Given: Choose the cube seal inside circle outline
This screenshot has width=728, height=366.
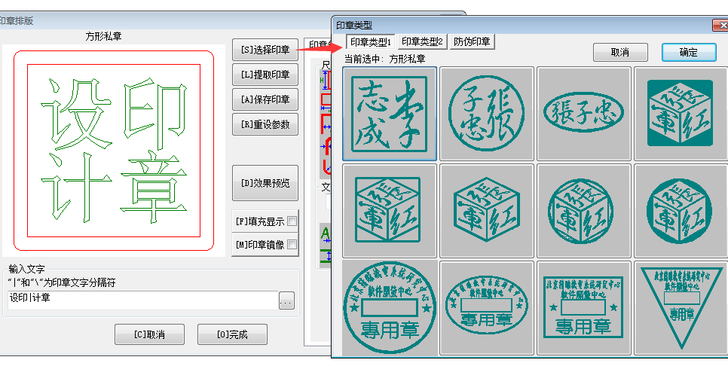Looking at the screenshot, I should 583,211.
